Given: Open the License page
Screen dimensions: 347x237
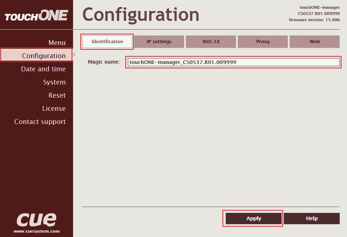Looking at the screenshot, I should coord(54,109).
